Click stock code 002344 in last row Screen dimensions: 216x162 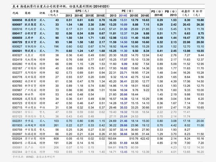pos(17,152)
